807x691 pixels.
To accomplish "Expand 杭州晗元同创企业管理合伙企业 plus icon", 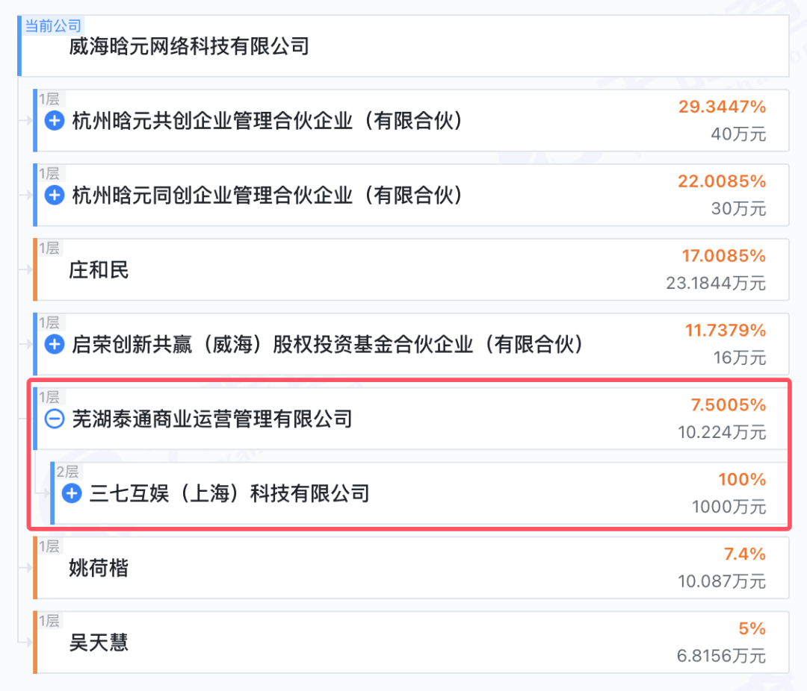I will (x=55, y=196).
